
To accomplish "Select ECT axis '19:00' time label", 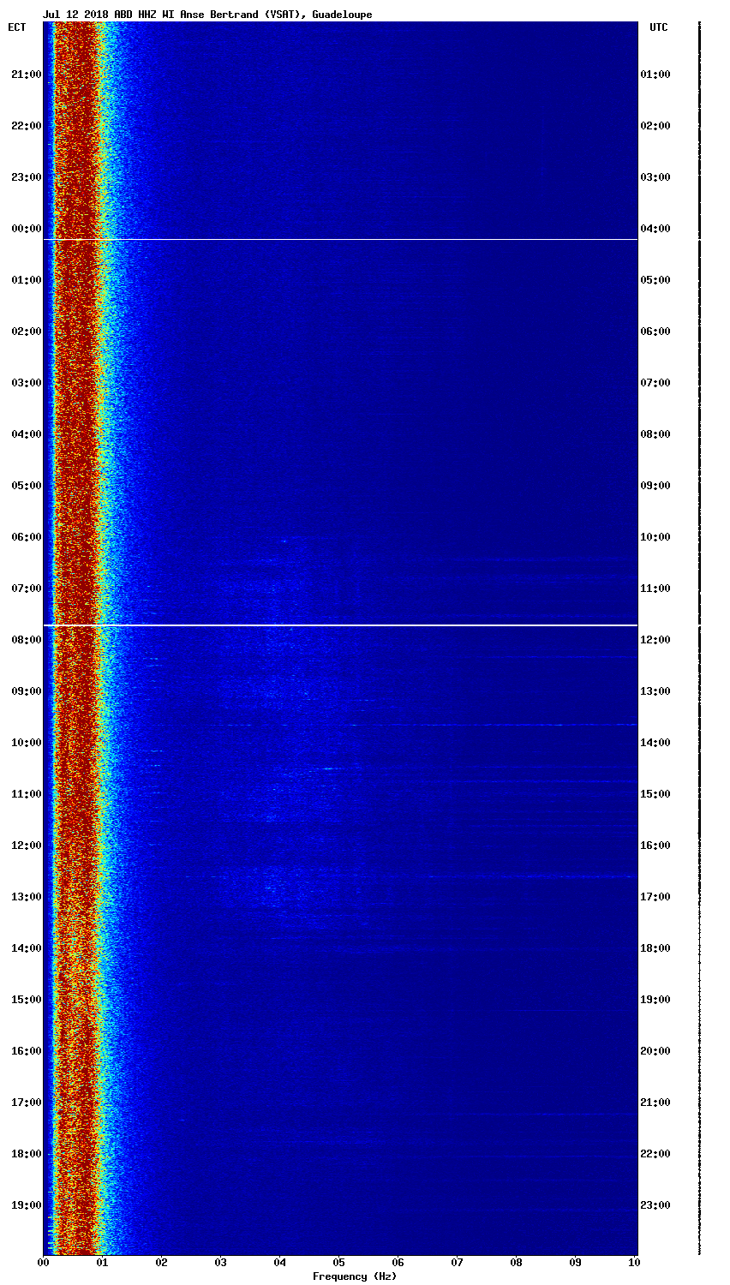I will (x=27, y=1205).
